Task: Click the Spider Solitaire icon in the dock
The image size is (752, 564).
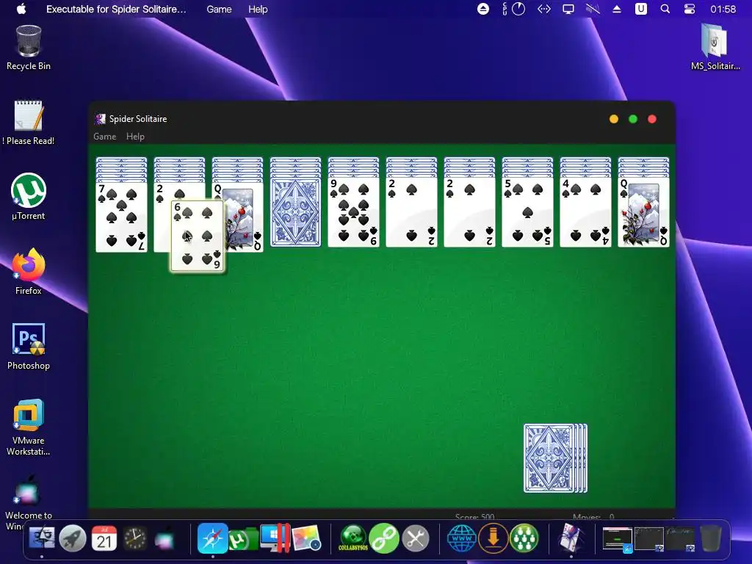Action: [571, 538]
